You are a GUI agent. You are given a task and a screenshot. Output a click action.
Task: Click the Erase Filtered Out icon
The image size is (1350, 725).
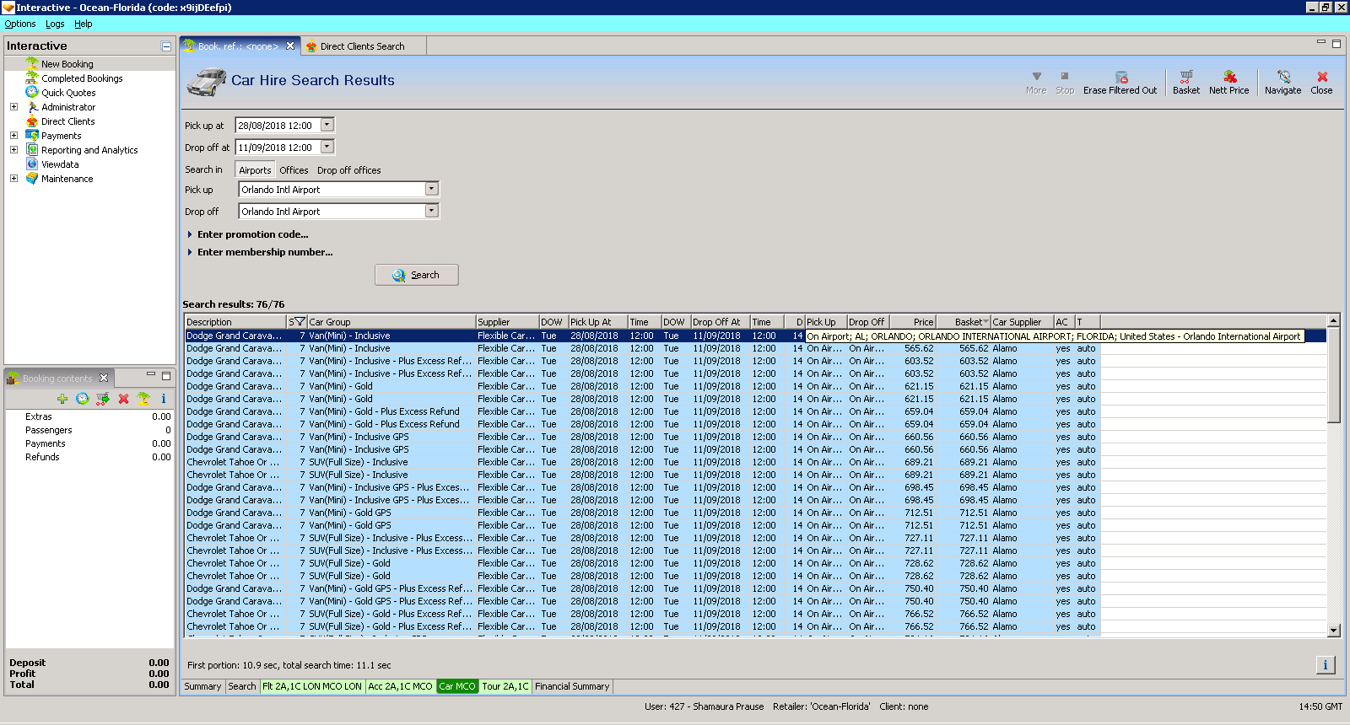[x=1120, y=77]
